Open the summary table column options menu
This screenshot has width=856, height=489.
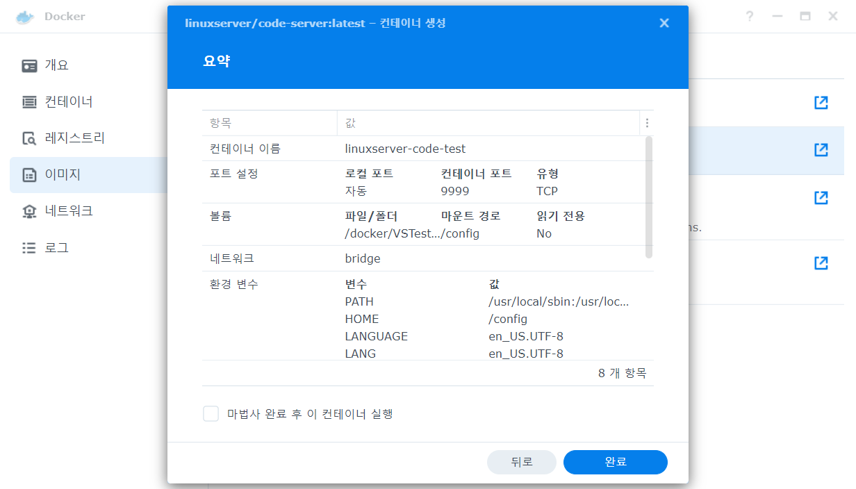point(647,123)
